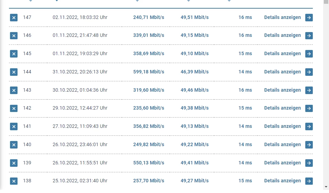
Task: Delete measurement 147 with the X icon
Action: click(14, 18)
